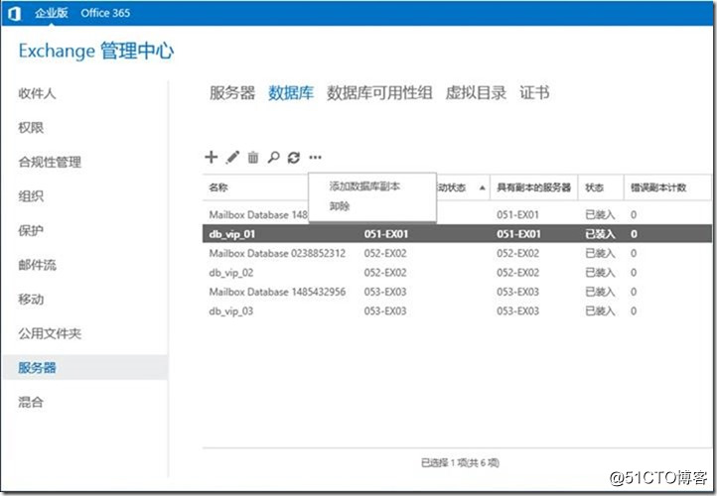
Task: Switch to the 数据库 tab
Action: coord(291,92)
